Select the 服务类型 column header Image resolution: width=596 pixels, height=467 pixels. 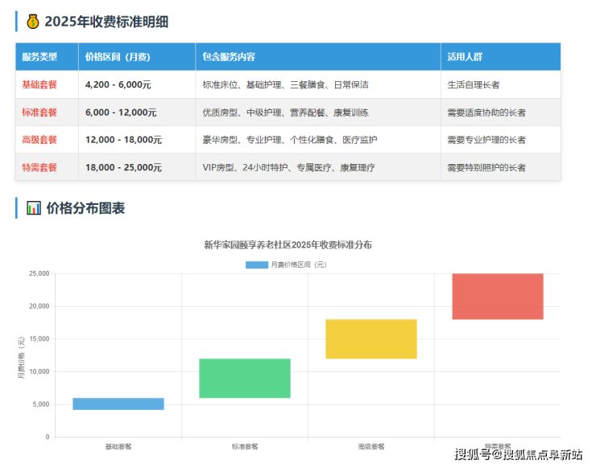[39, 57]
